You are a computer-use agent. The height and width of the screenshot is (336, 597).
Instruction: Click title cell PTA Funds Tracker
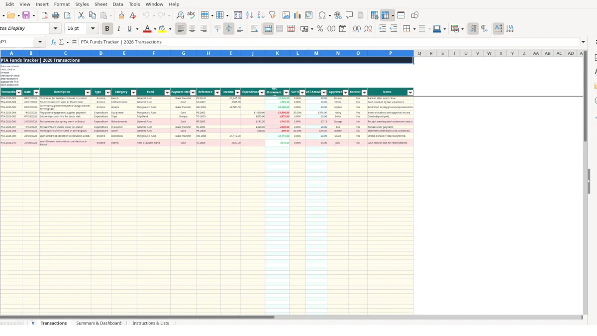206,60
